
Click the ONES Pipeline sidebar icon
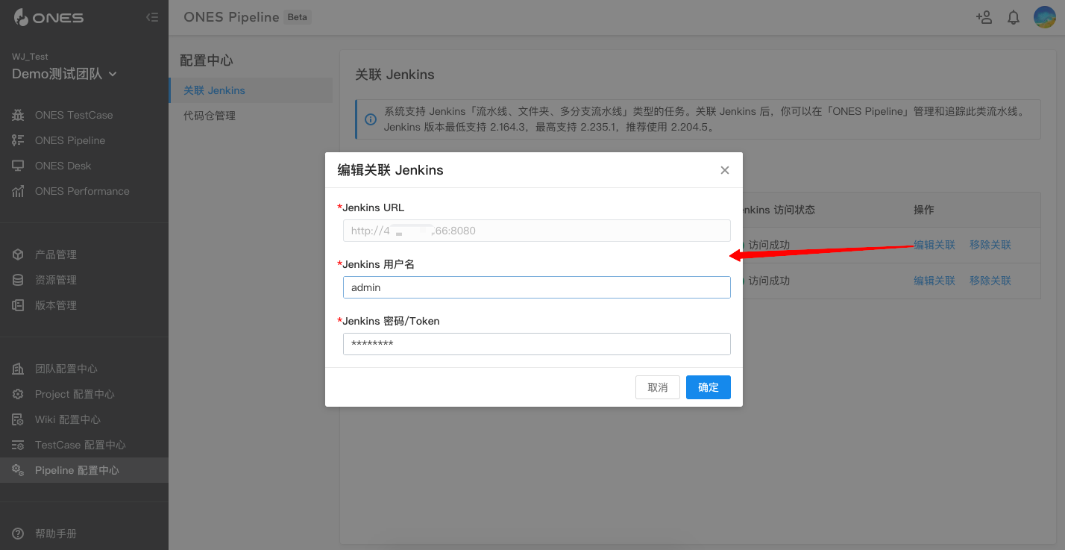(18, 140)
